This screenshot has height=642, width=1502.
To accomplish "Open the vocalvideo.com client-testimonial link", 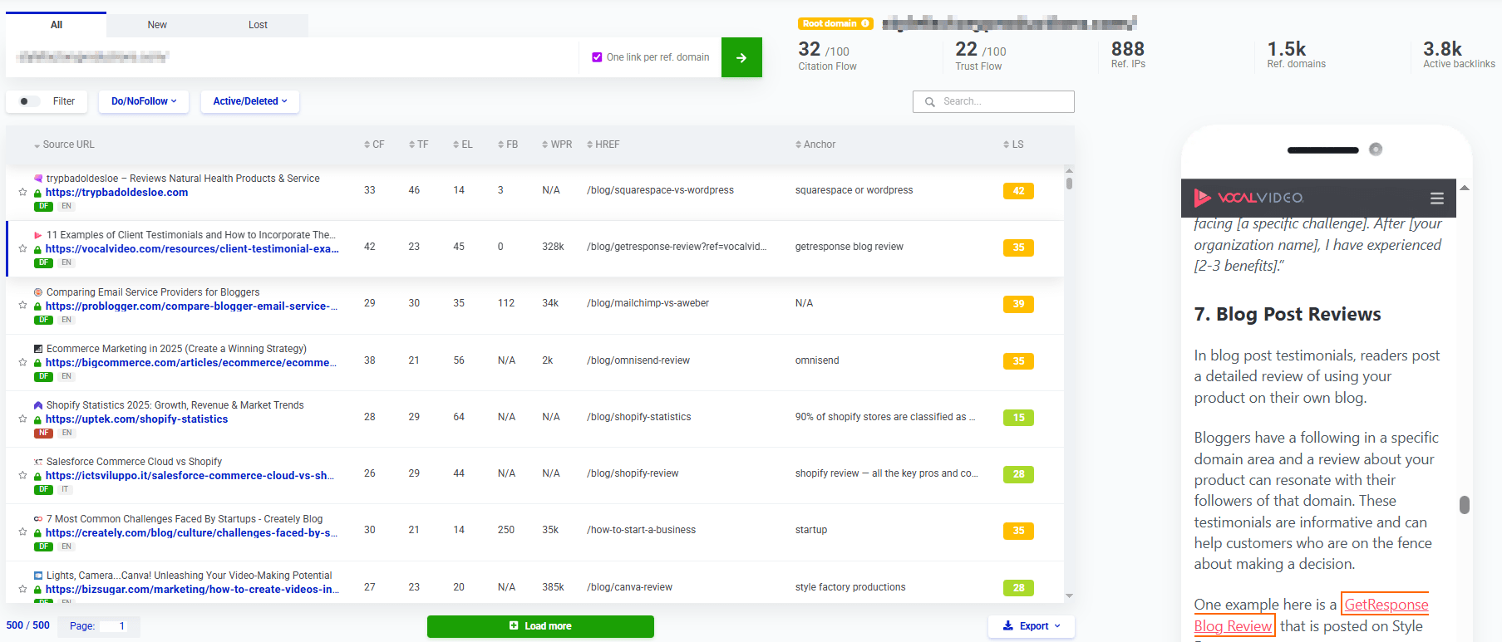I will pos(192,249).
